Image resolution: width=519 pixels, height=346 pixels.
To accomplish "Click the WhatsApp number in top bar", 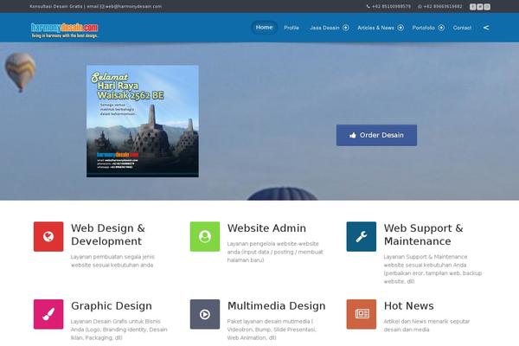I will tap(443, 6).
